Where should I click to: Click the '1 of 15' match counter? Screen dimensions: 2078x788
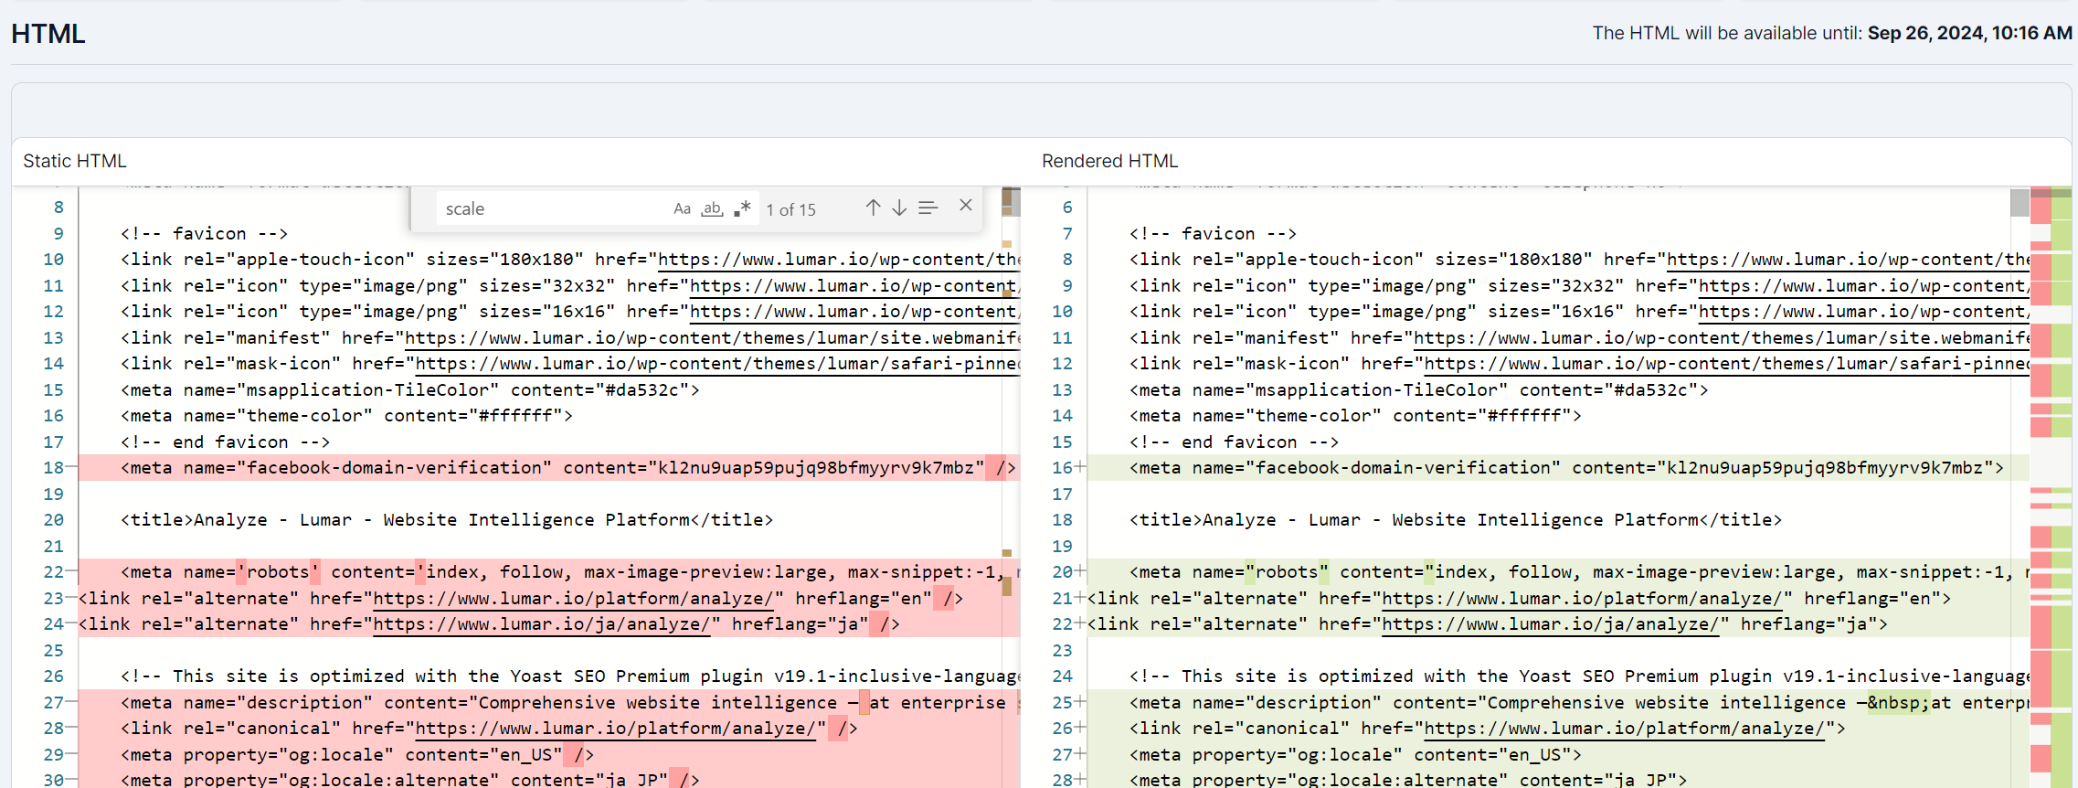[x=791, y=209]
